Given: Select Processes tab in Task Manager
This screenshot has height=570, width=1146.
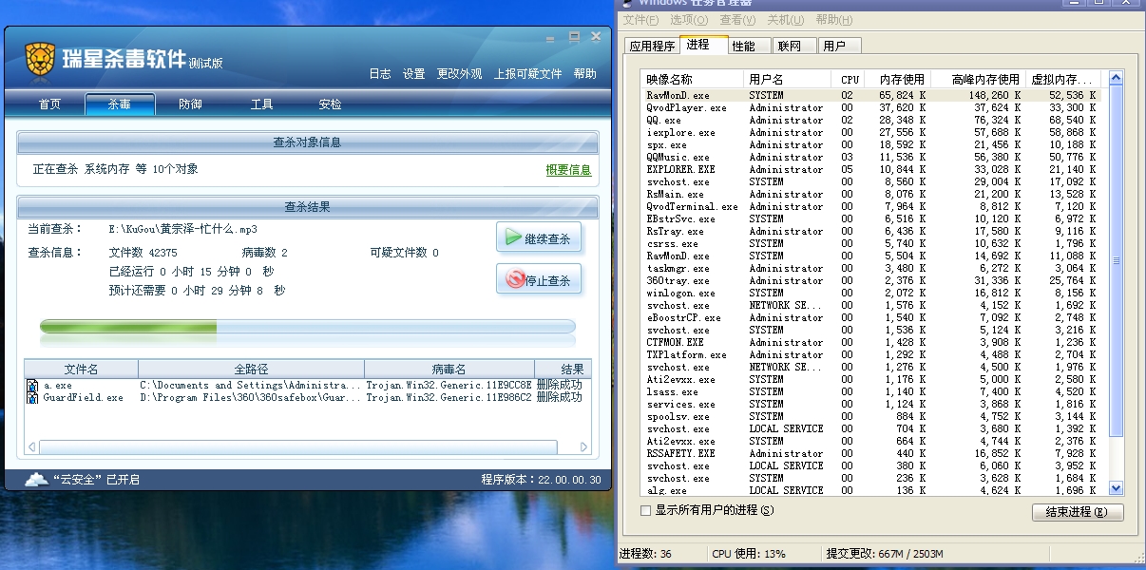Looking at the screenshot, I should coord(703,45).
